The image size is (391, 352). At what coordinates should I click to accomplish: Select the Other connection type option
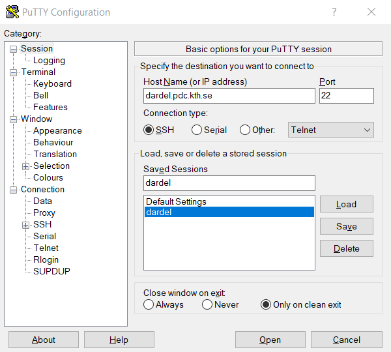pos(245,130)
